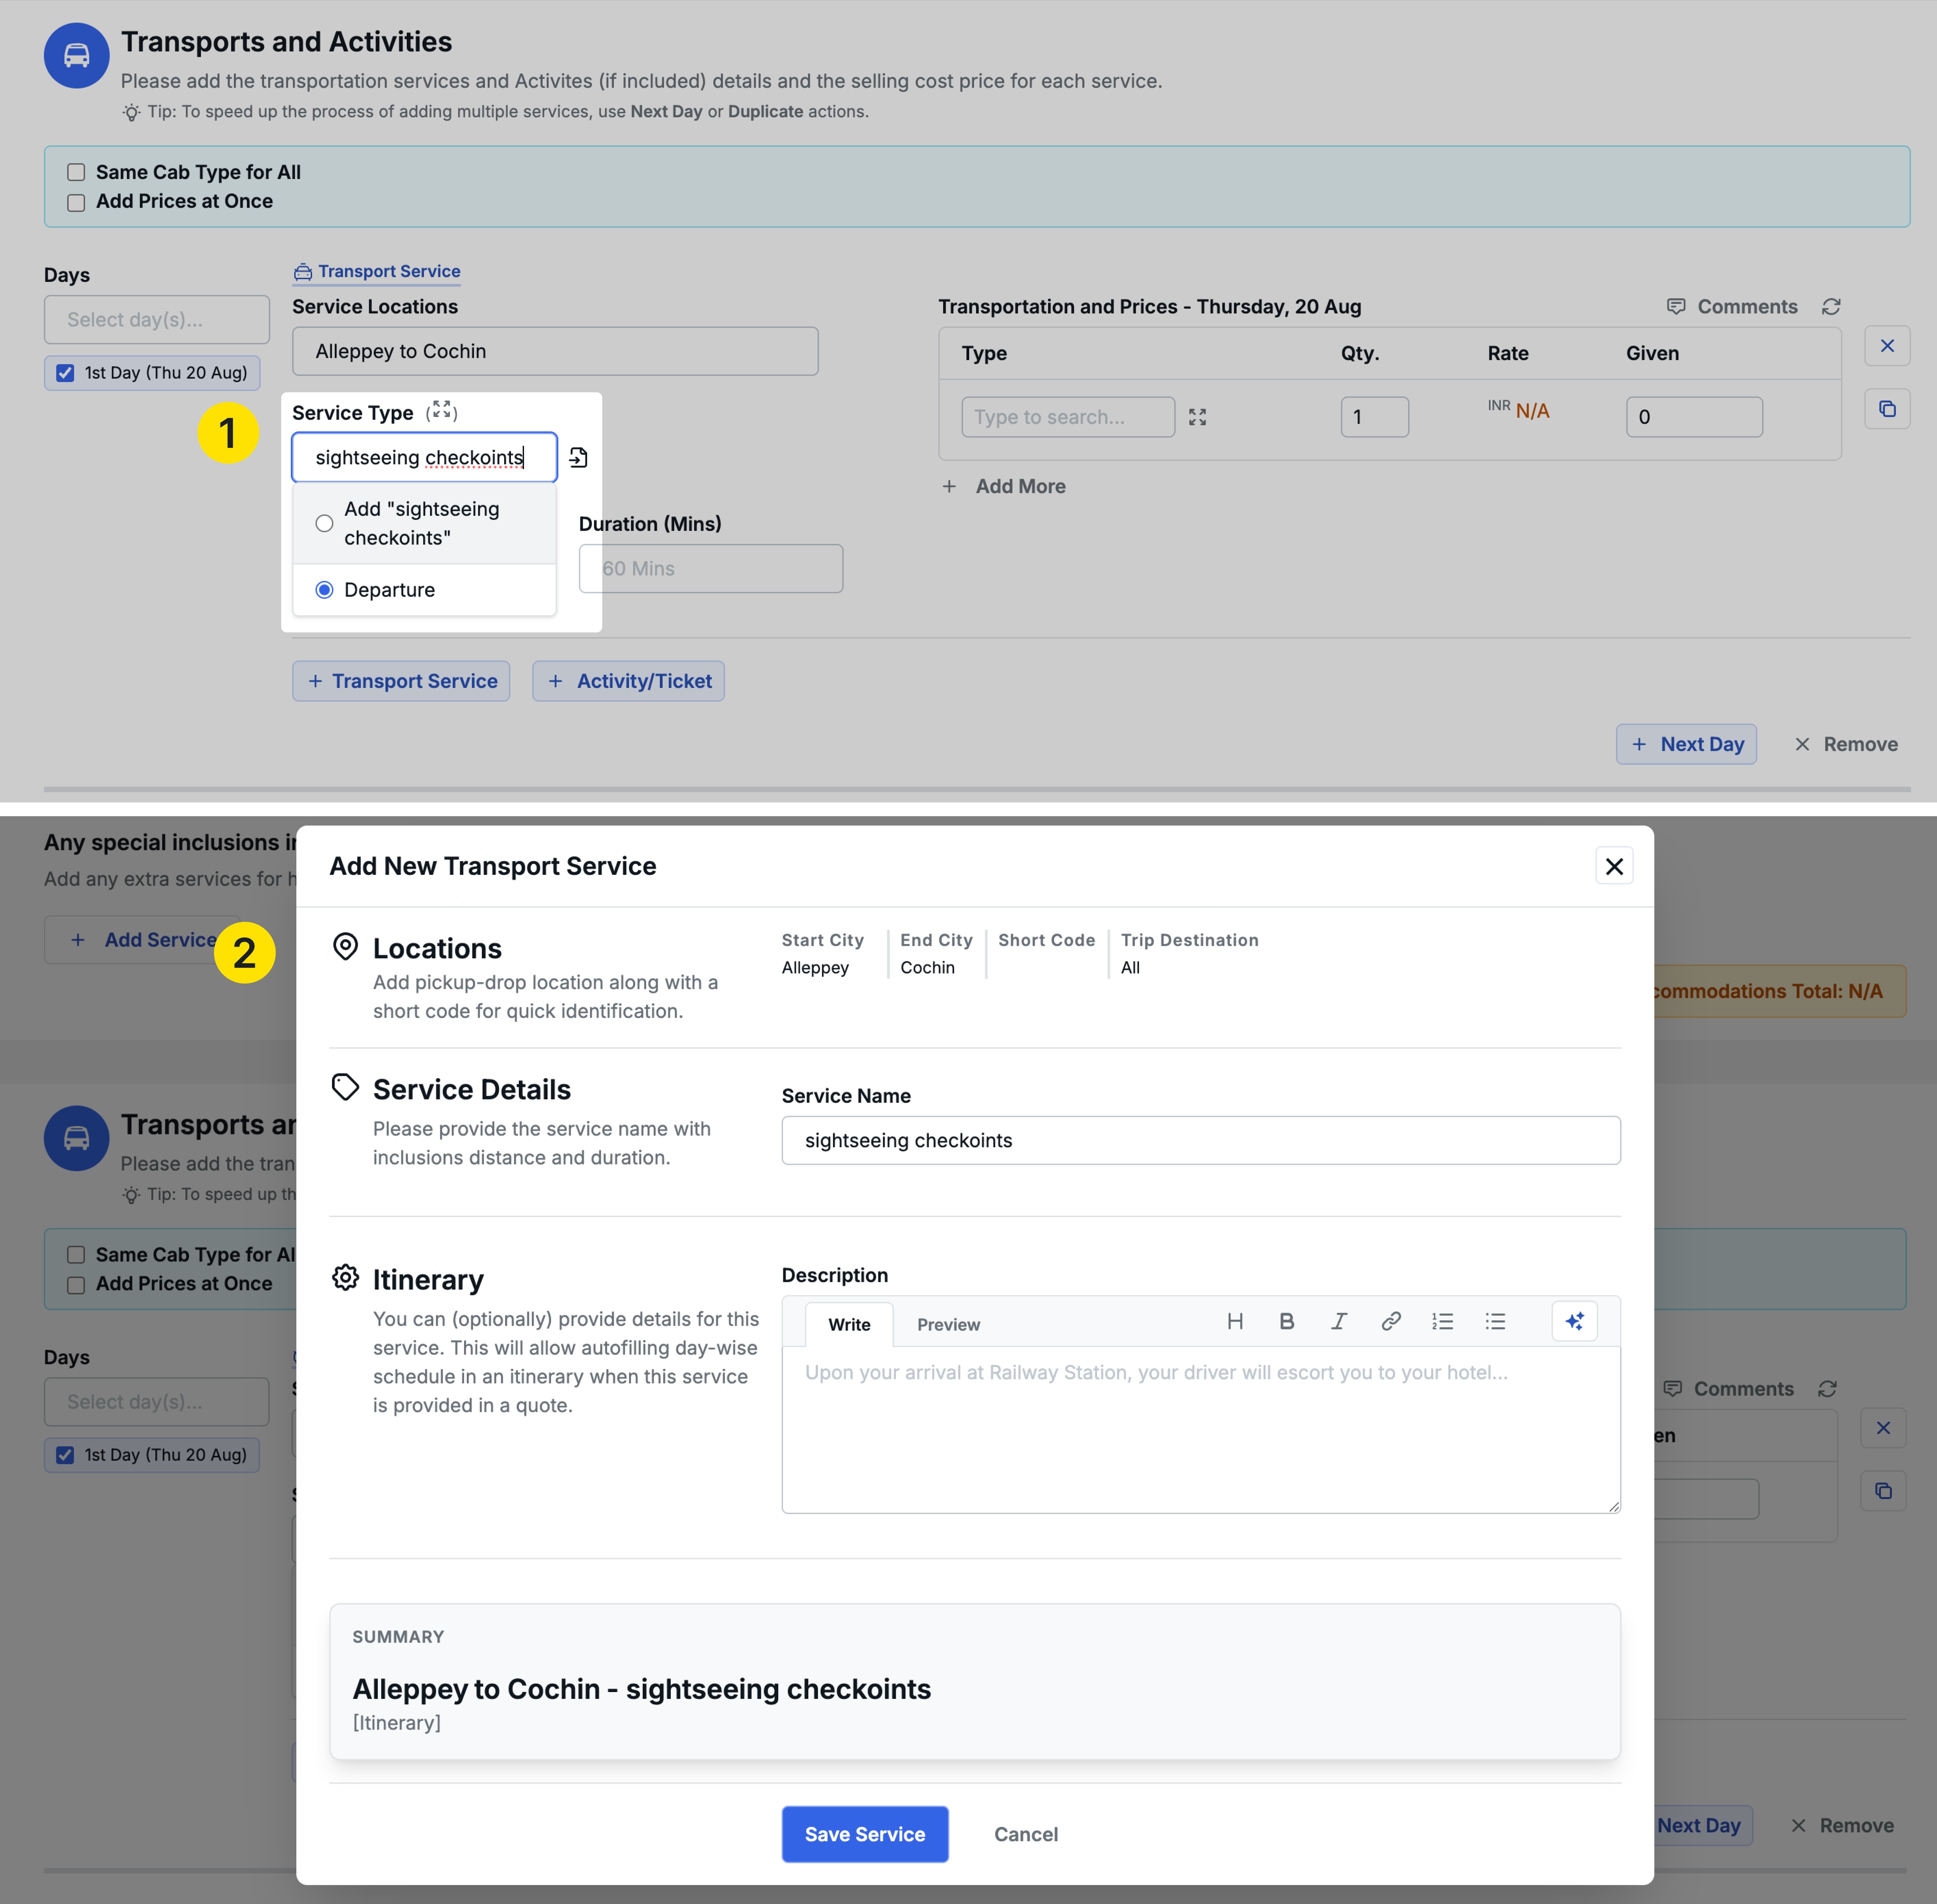This screenshot has height=1904, width=1937.
Task: Open Service Locations Alleppey to Cochin dropdown
Action: [555, 351]
